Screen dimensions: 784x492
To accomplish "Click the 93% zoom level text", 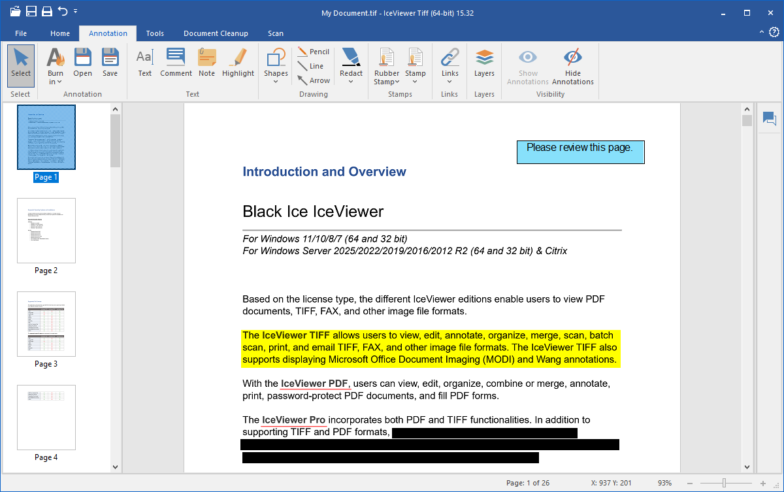I will pos(664,483).
